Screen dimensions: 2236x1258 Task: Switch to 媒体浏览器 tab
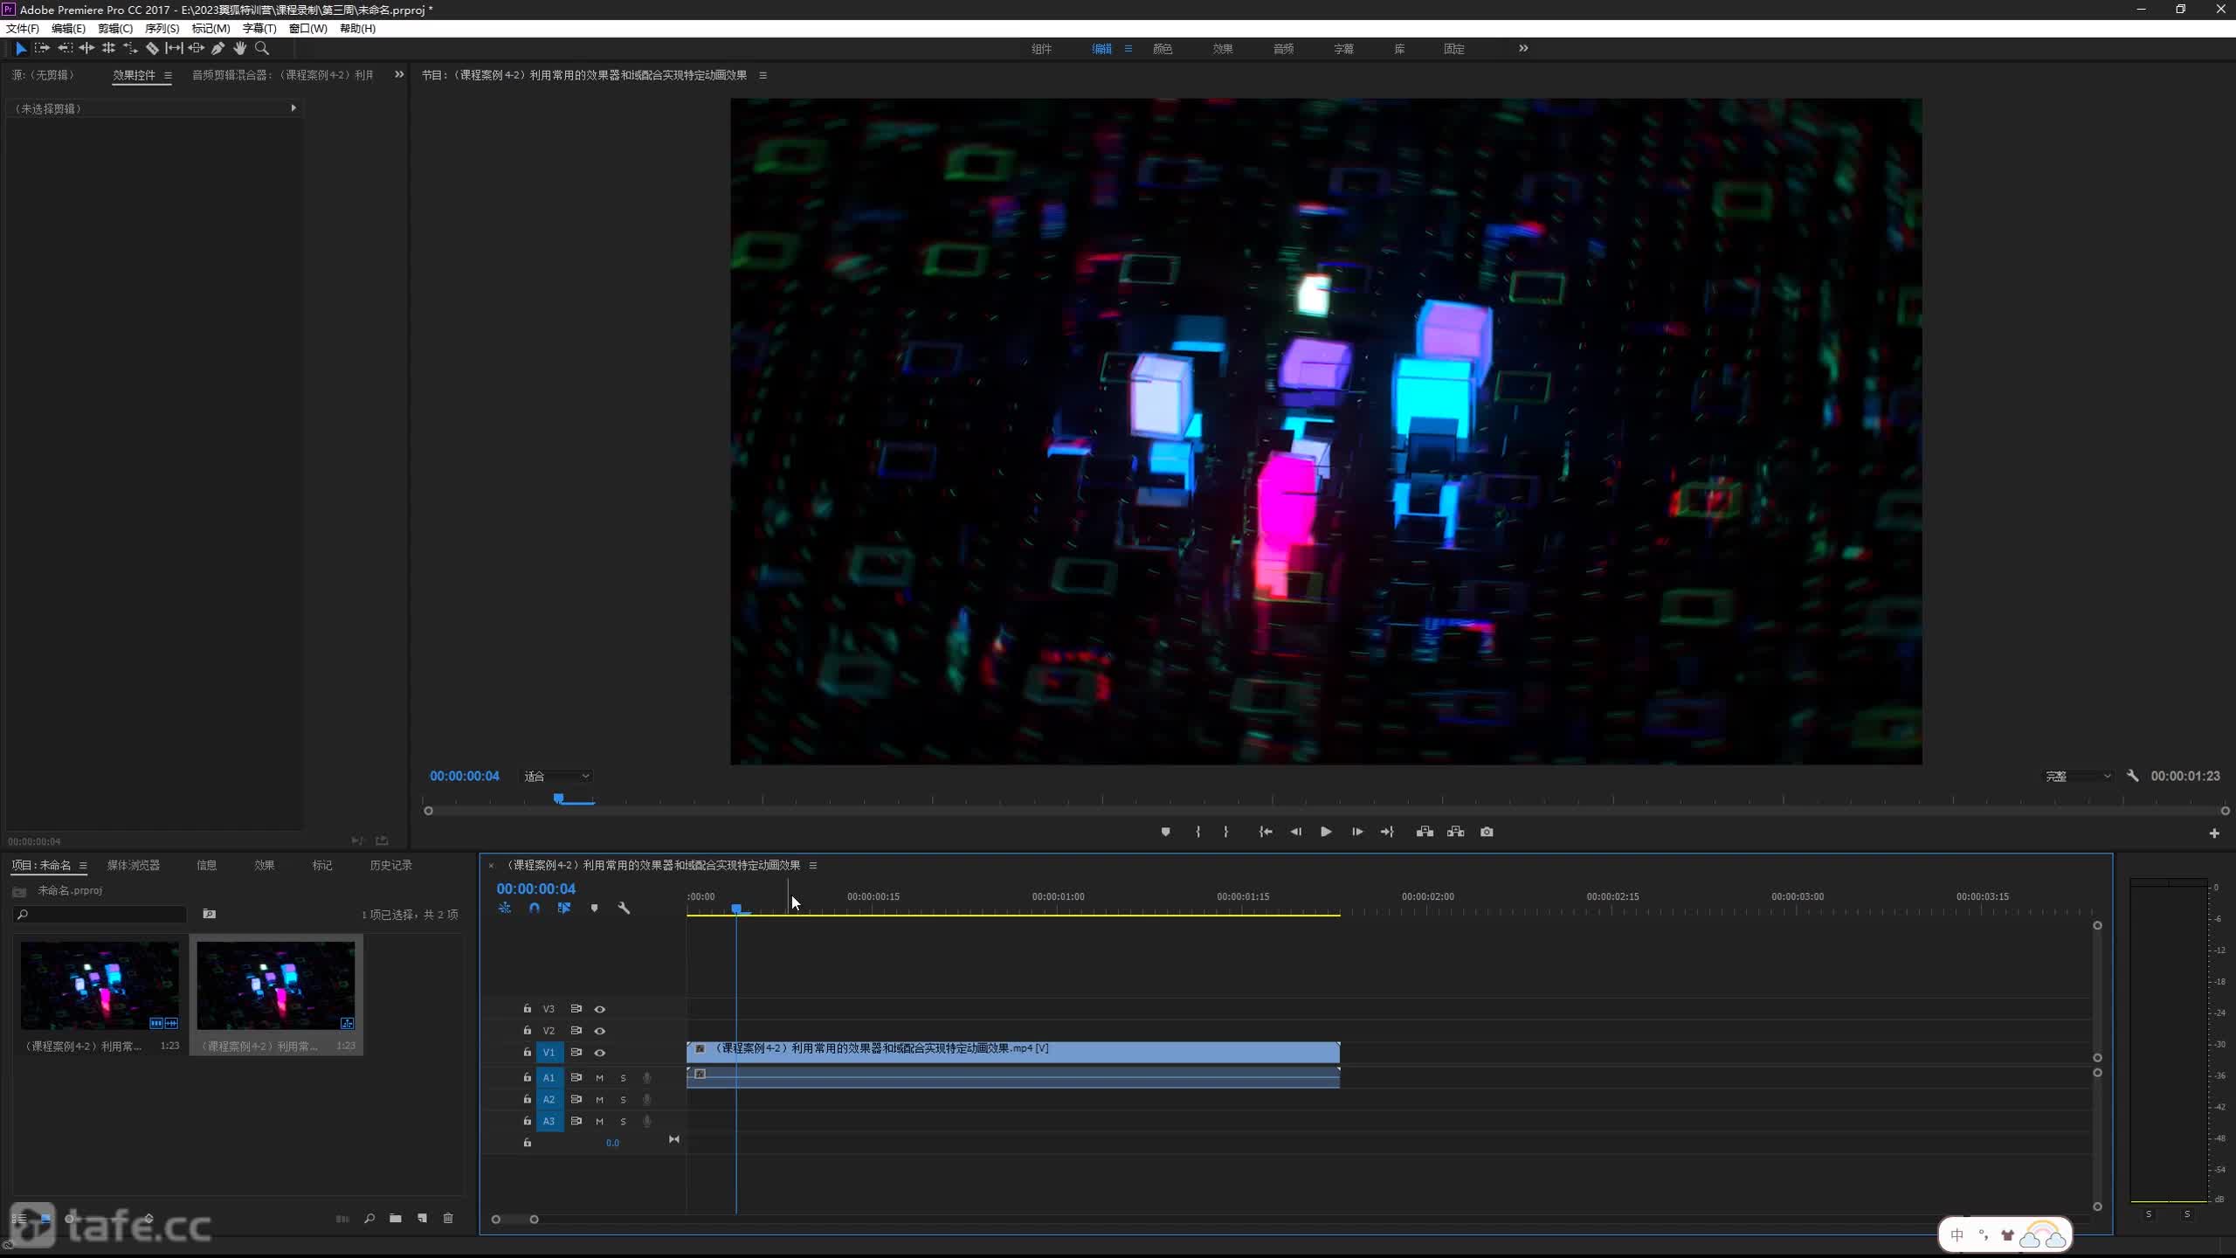(x=134, y=865)
